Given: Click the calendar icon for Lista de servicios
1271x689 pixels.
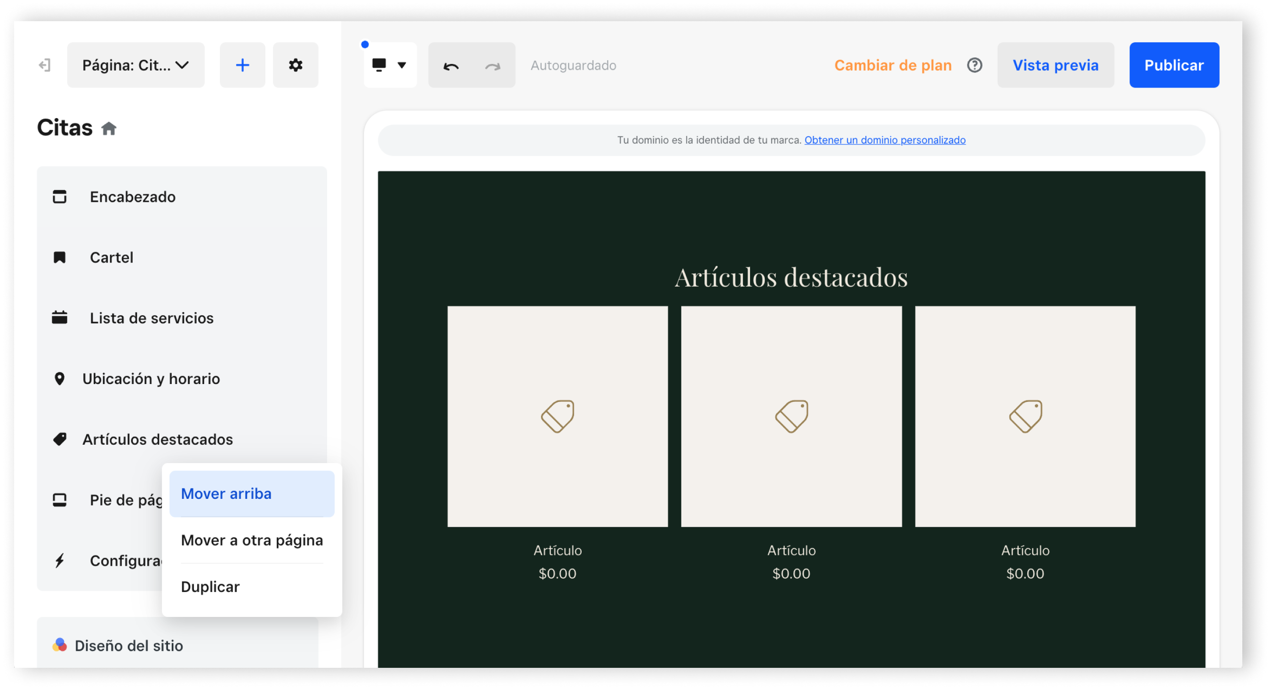Looking at the screenshot, I should [60, 318].
